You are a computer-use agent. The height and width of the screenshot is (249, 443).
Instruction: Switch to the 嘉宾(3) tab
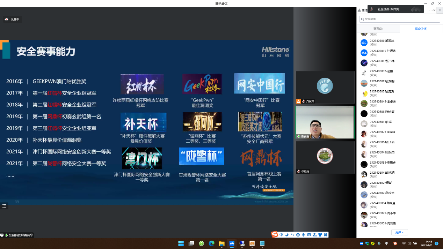click(378, 29)
